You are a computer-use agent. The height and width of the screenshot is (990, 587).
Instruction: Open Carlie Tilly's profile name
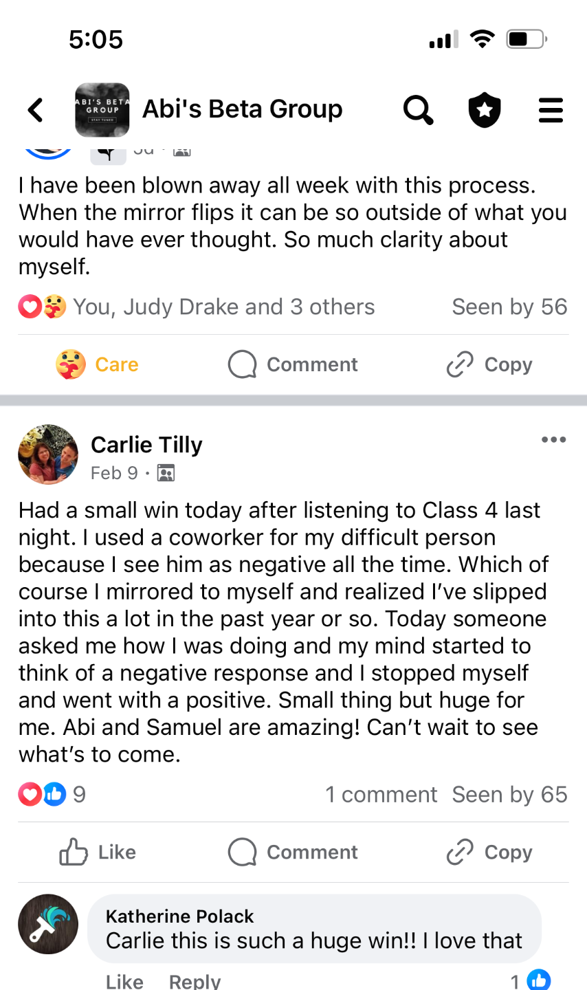tap(146, 445)
